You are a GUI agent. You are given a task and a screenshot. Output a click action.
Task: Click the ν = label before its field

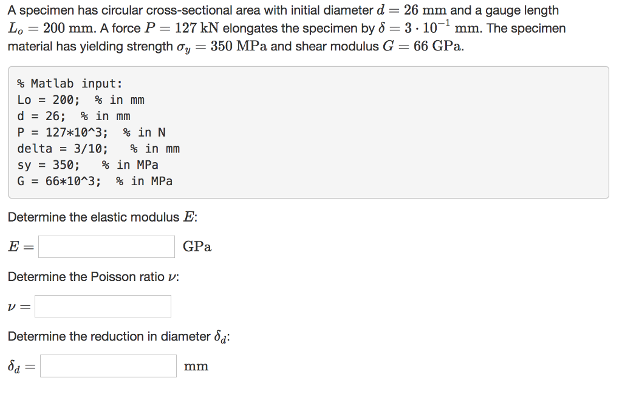18,306
